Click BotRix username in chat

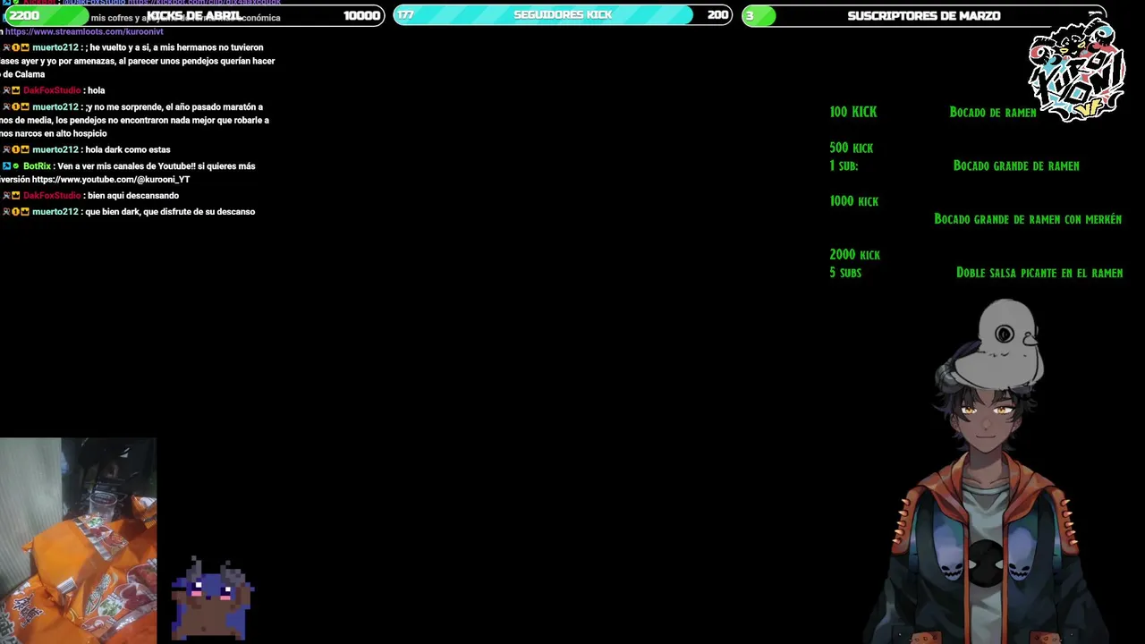(37, 166)
